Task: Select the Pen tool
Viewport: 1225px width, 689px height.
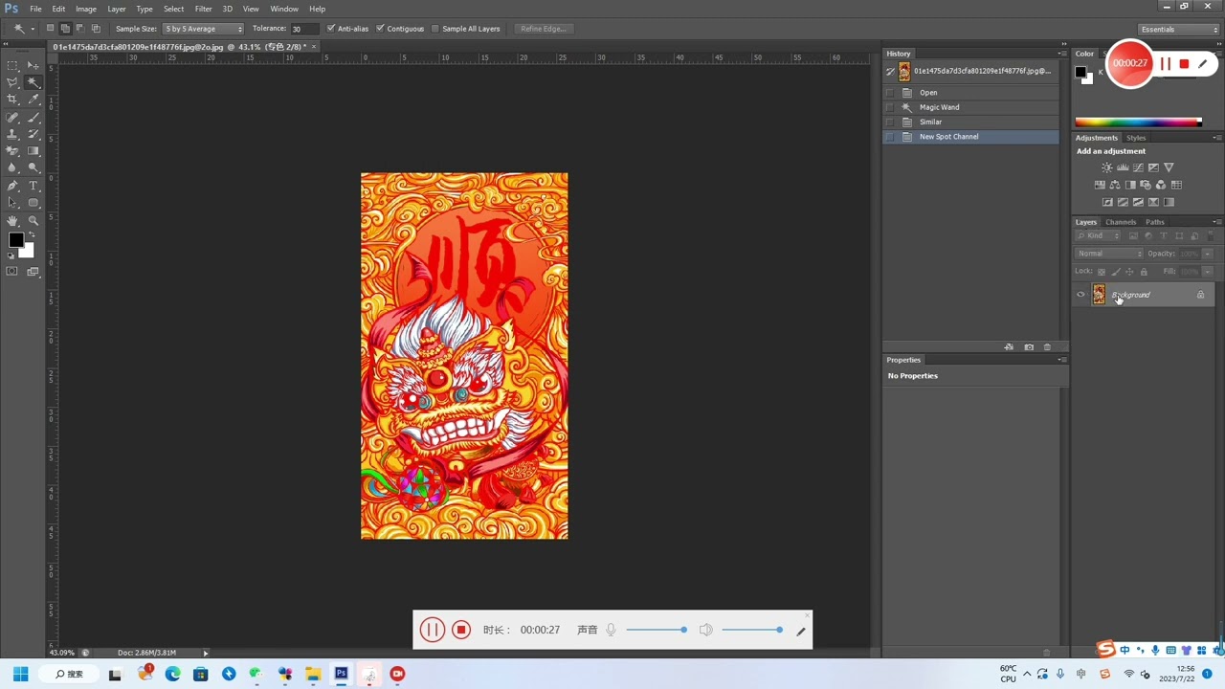Action: click(x=12, y=186)
